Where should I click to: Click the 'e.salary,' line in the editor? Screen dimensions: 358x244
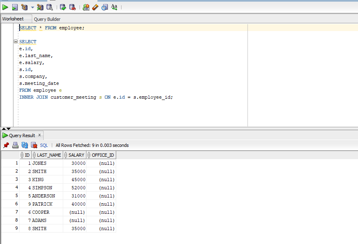[x=32, y=62]
